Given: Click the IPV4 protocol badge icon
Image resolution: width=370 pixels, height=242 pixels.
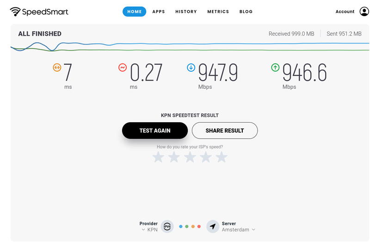Looking at the screenshot, I should [167, 227].
